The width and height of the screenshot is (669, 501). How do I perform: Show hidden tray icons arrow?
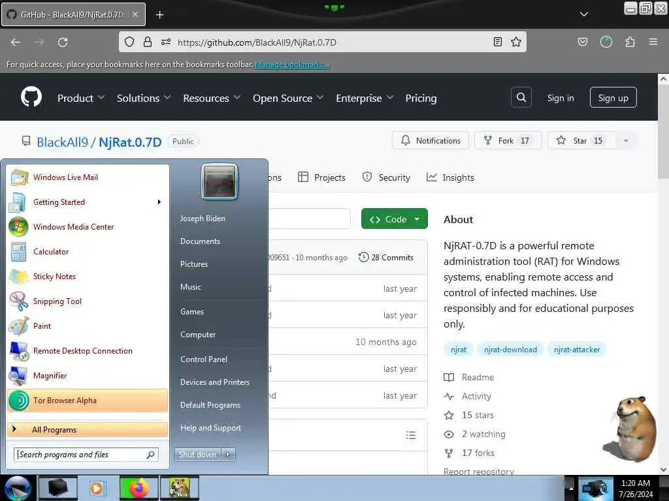click(571, 488)
